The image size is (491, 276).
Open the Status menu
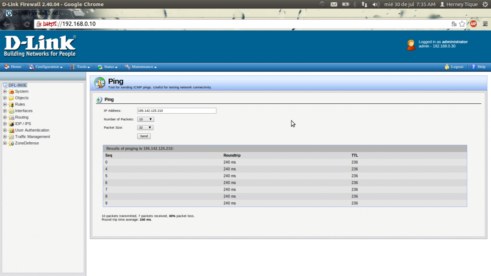[108, 67]
